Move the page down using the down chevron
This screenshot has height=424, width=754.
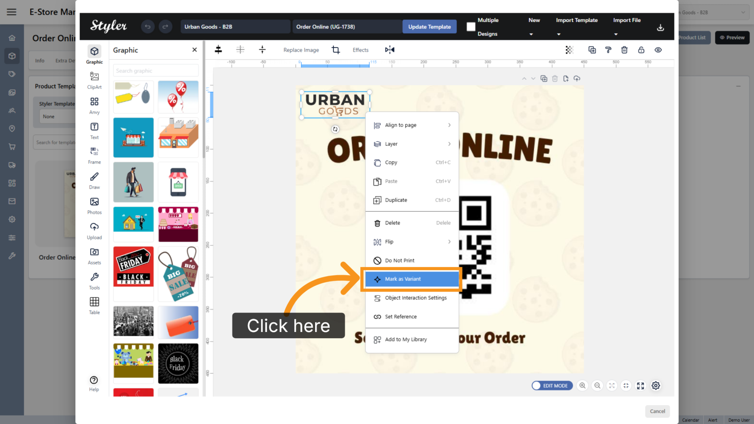tap(533, 79)
